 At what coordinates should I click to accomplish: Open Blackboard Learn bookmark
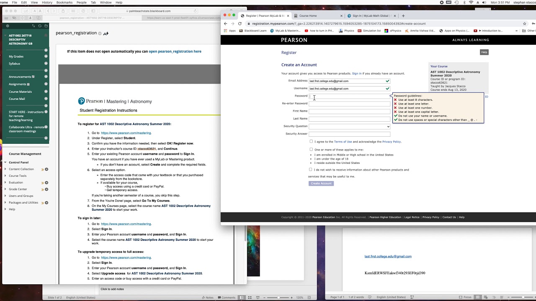coord(253,31)
